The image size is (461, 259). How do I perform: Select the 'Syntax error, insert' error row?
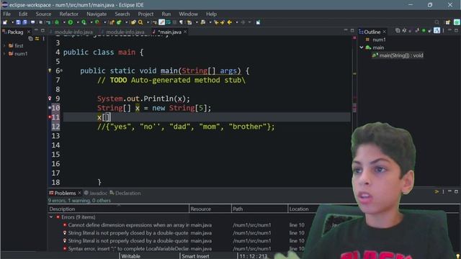pos(129,249)
